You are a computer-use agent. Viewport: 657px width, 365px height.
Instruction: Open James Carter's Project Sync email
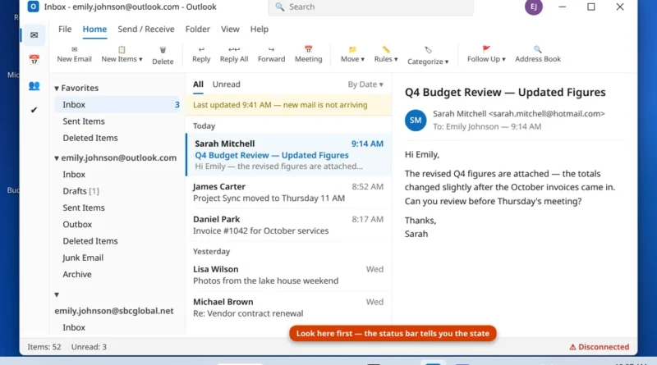289,193
